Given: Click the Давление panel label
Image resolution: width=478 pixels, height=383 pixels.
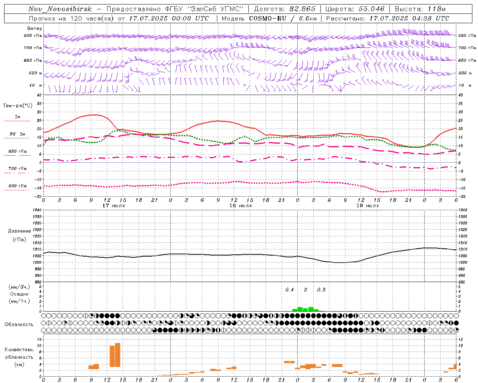Looking at the screenshot, I should click(19, 231).
